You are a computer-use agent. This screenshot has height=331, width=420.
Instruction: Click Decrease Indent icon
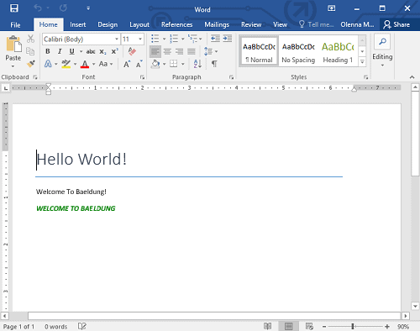215,39
